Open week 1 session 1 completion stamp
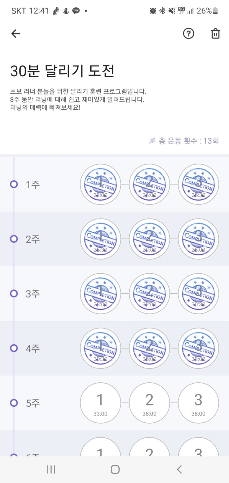Viewport: 229px width, 483px height. pyautogui.click(x=100, y=184)
